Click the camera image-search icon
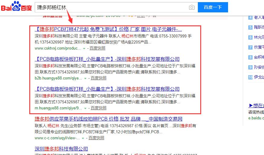Screen dimensions: 264x155 [x=192, y=8]
